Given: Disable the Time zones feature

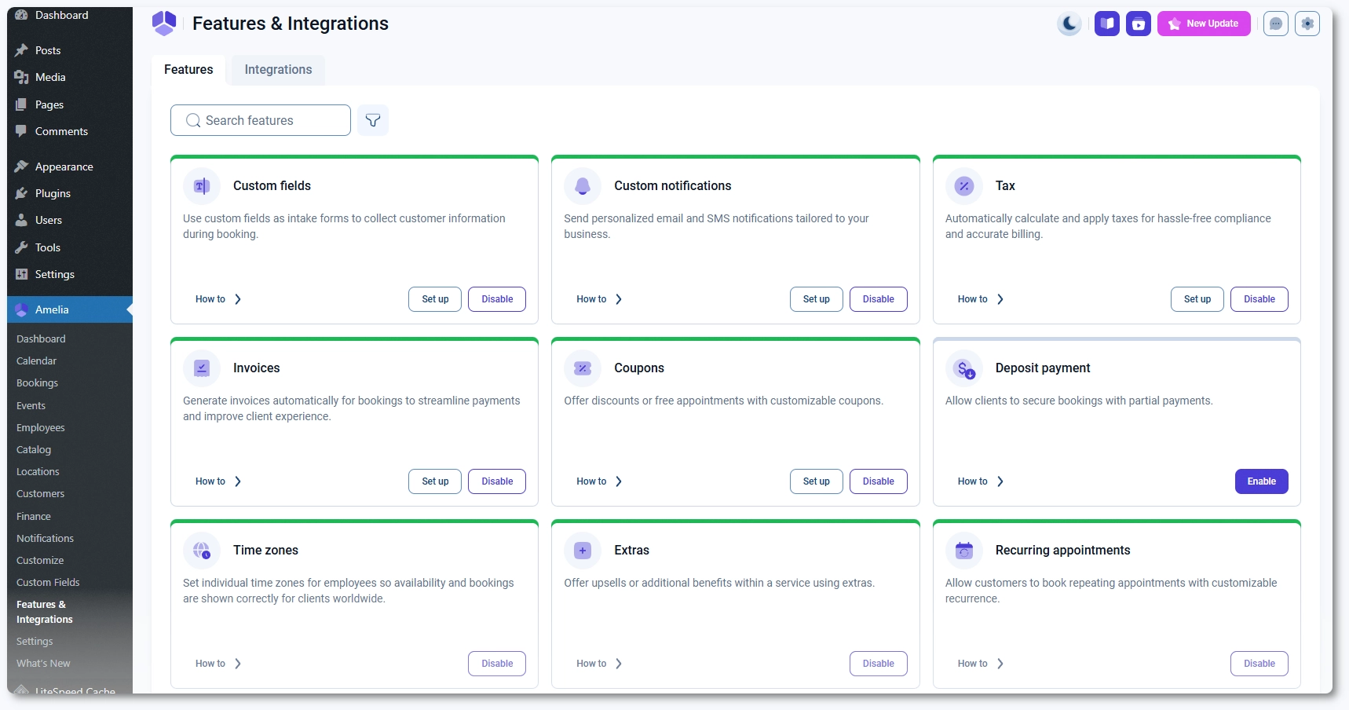Looking at the screenshot, I should click(x=497, y=664).
